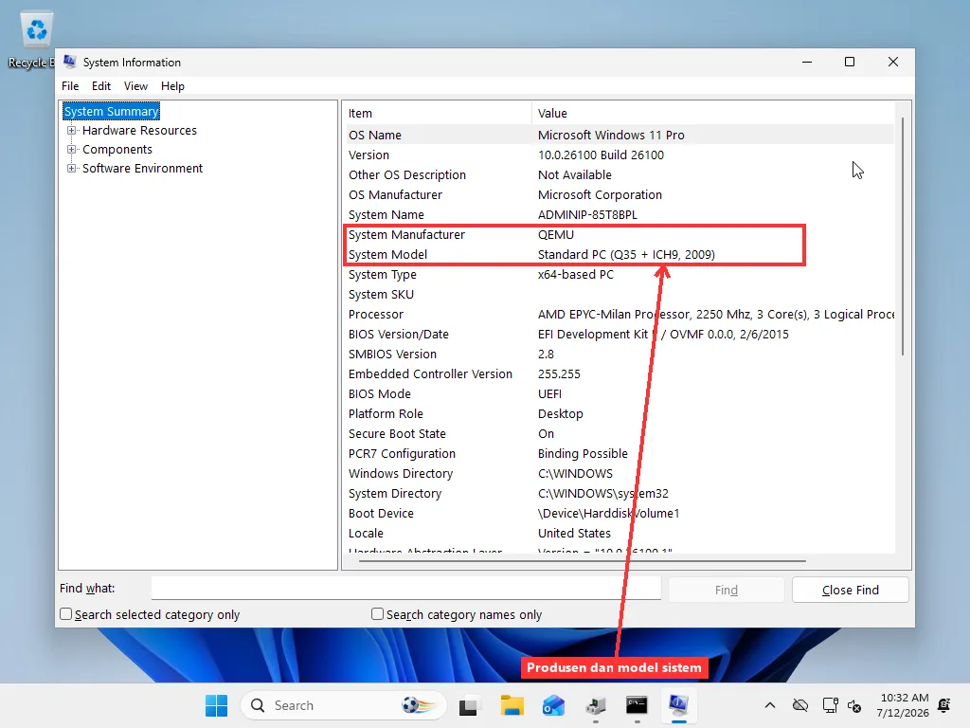
Task: Click the horizontal scrollbar in details pane
Action: click(582, 561)
